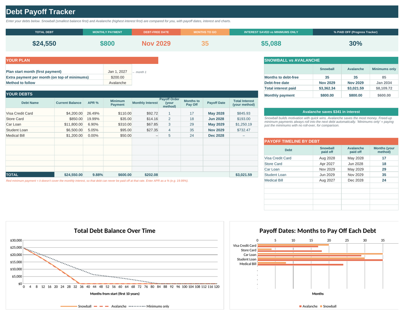Click the $5,088 interest saved value
The height and width of the screenshot is (315, 404).
click(x=271, y=43)
